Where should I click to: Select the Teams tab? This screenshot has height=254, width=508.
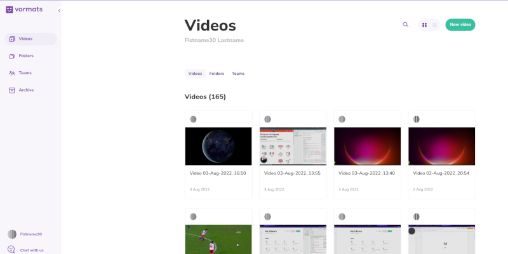pyautogui.click(x=238, y=74)
